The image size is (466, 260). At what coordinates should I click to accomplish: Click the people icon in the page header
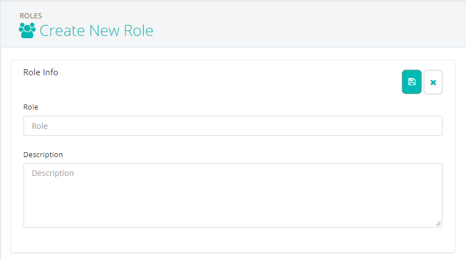27,30
